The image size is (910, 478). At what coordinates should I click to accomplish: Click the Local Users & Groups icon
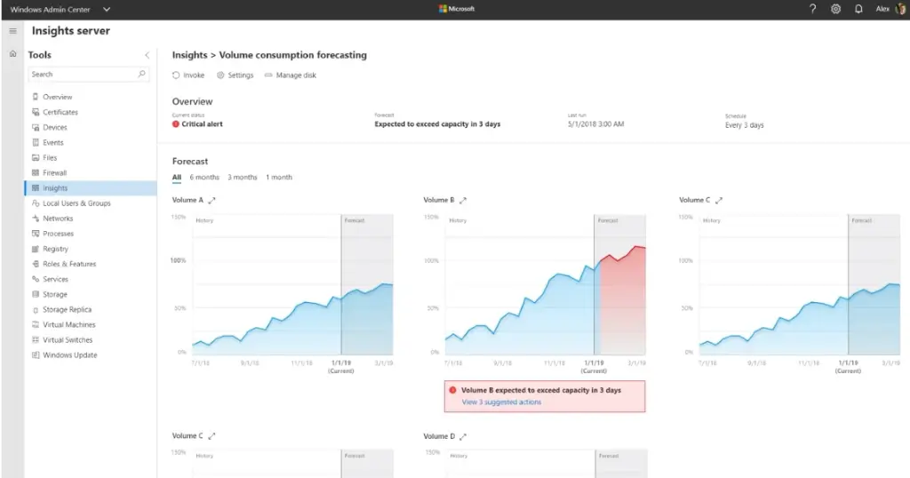pos(36,203)
